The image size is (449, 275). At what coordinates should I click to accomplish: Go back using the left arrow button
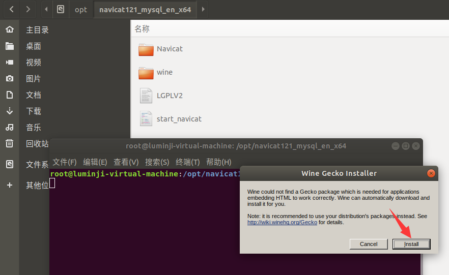point(11,10)
